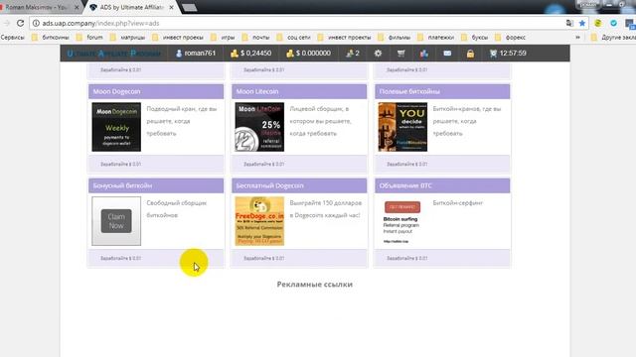Open the Другие закладки bookmarks folder
636x357 pixels.
coord(613,38)
